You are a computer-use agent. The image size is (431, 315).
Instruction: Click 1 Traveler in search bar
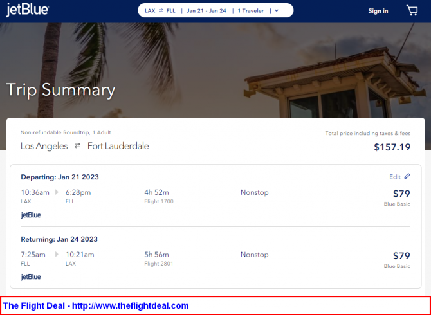(251, 11)
